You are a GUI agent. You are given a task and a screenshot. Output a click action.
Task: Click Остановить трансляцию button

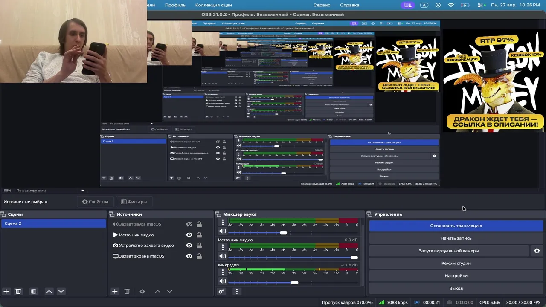pos(456,226)
